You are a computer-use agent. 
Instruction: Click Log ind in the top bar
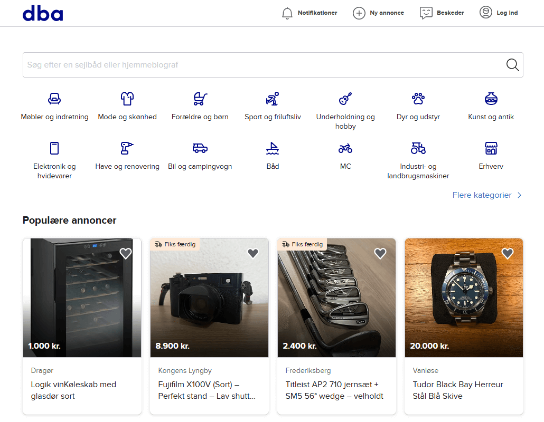[x=499, y=12]
